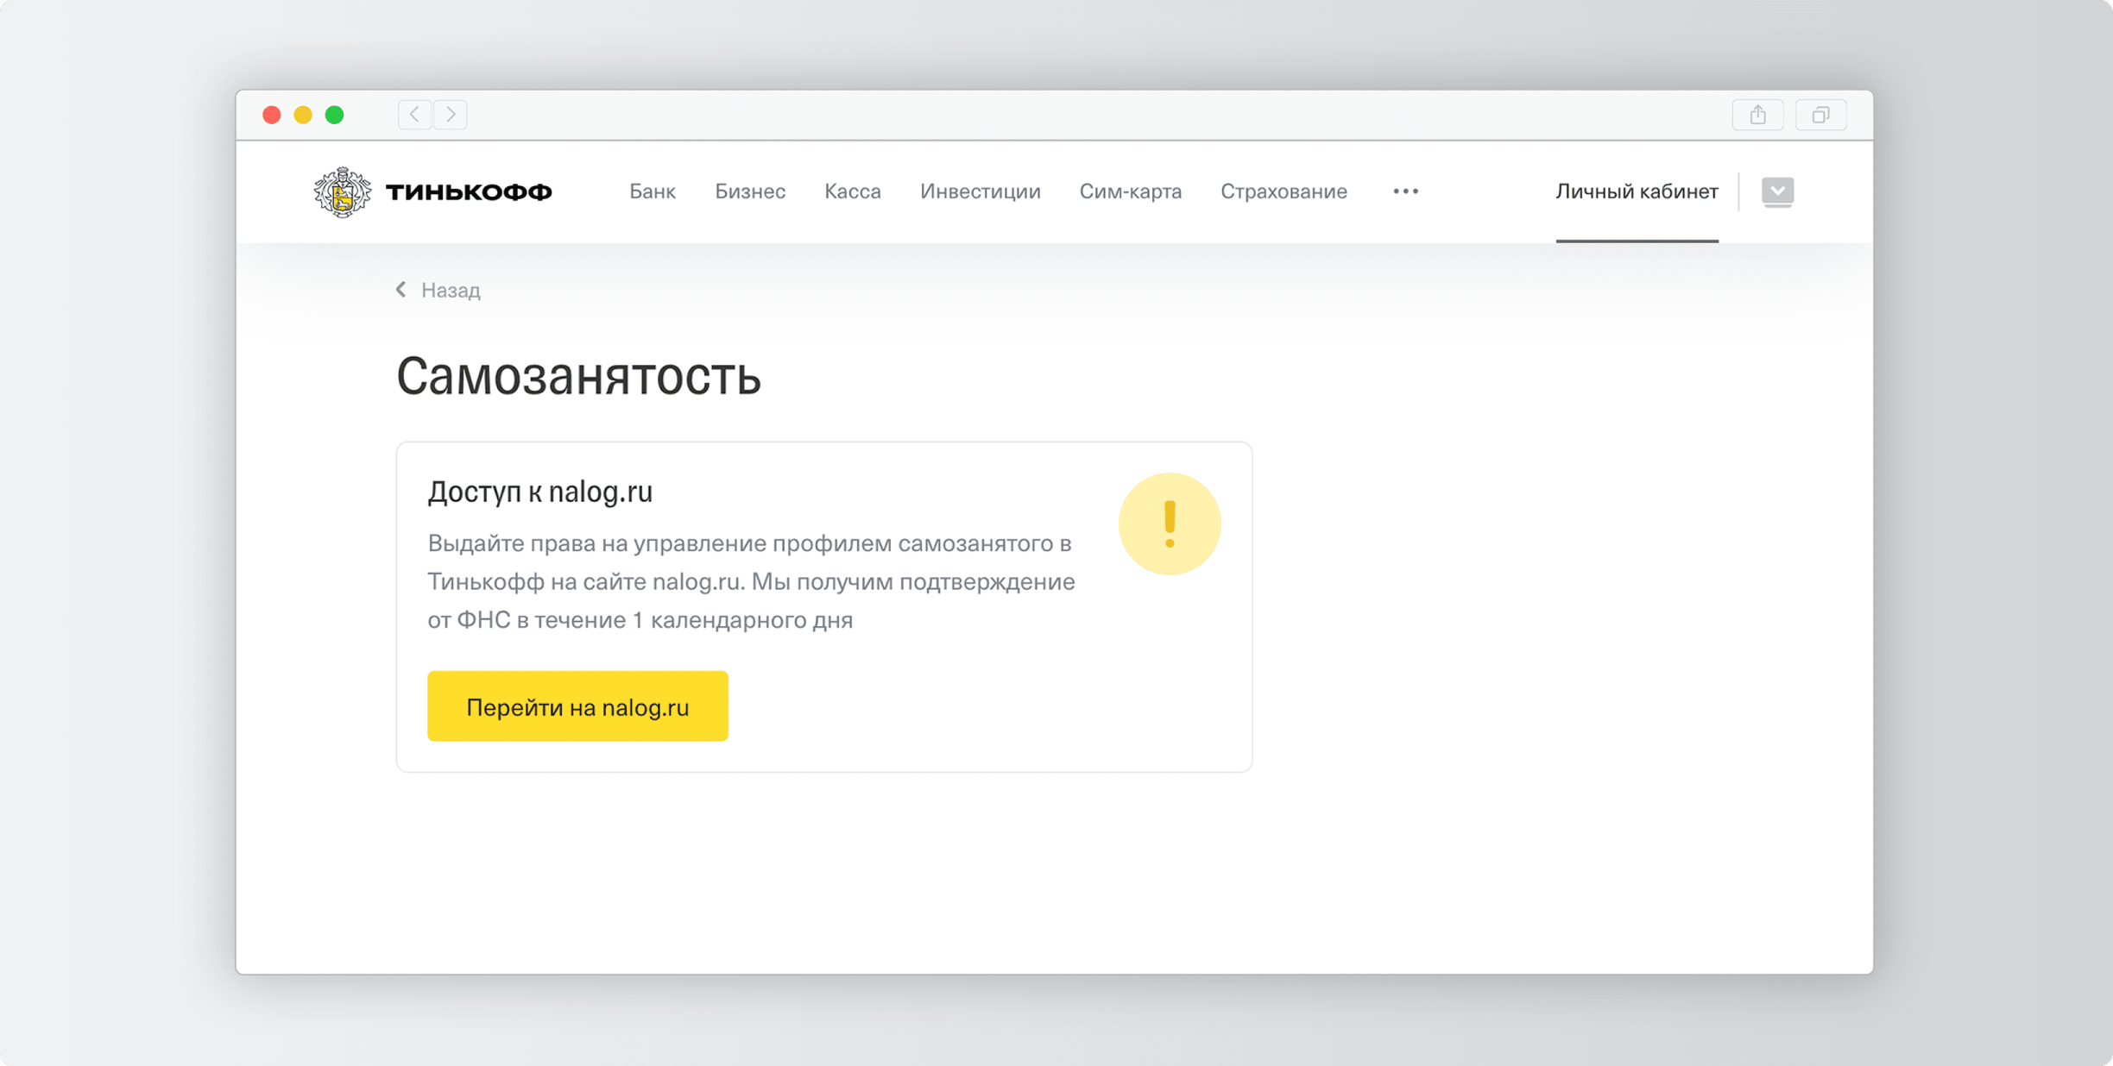Screen dimensions: 2113x1066
Task: Select the Личный кабинет tab
Action: coord(1637,191)
